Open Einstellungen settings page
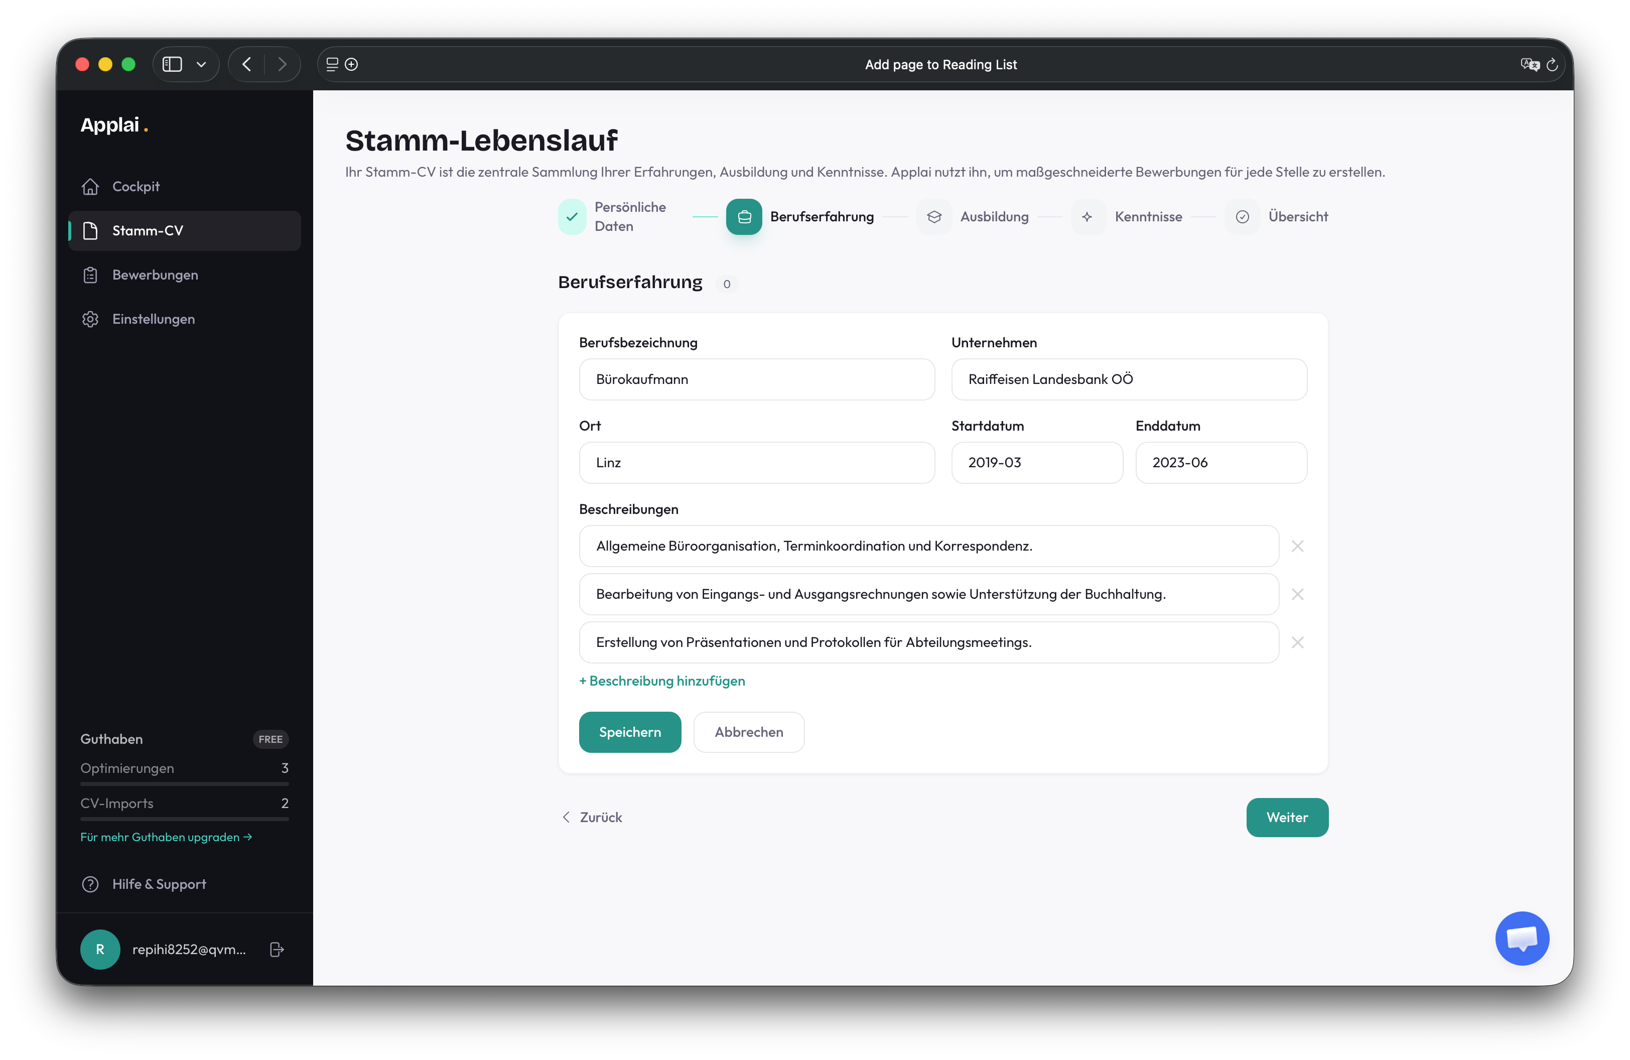The height and width of the screenshot is (1060, 1630). click(x=185, y=319)
